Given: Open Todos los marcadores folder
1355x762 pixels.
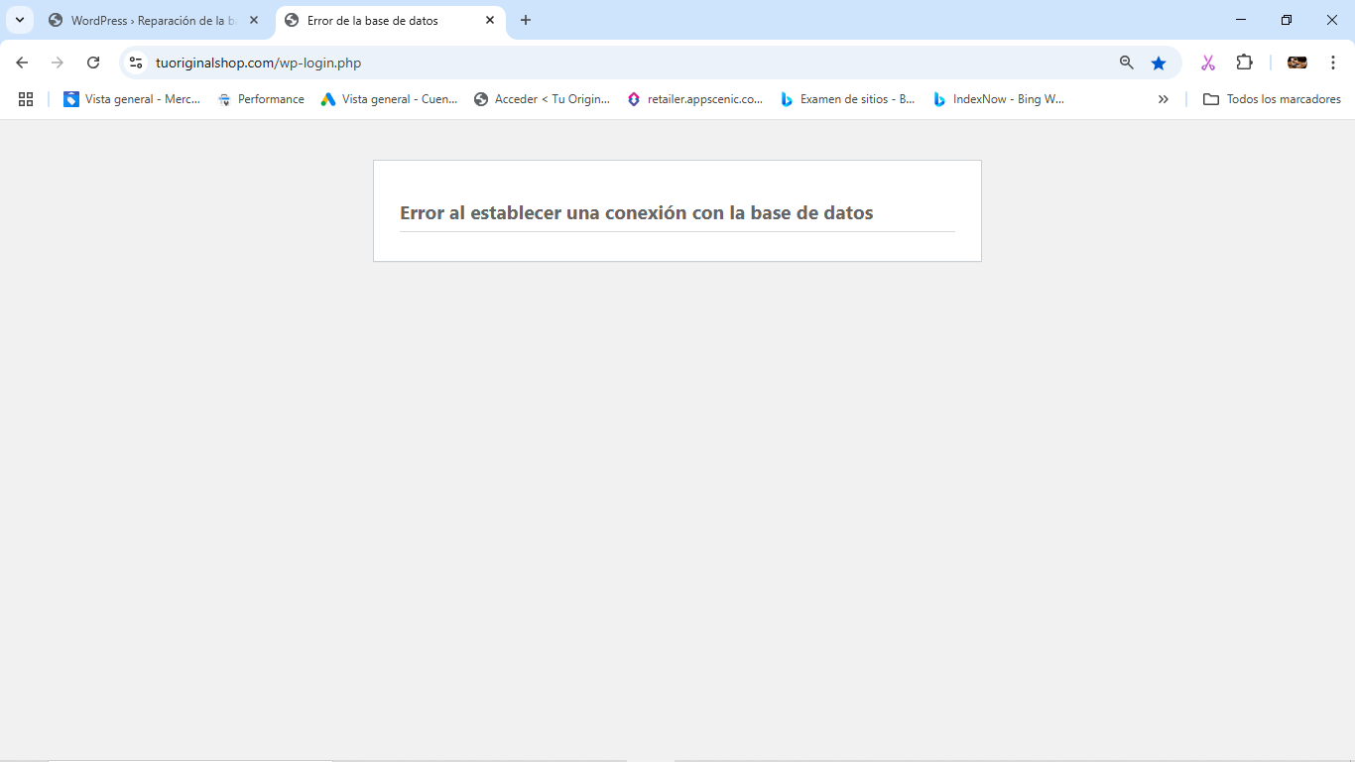Looking at the screenshot, I should [1272, 99].
